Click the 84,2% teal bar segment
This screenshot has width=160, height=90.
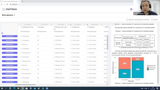[x=138, y=69]
